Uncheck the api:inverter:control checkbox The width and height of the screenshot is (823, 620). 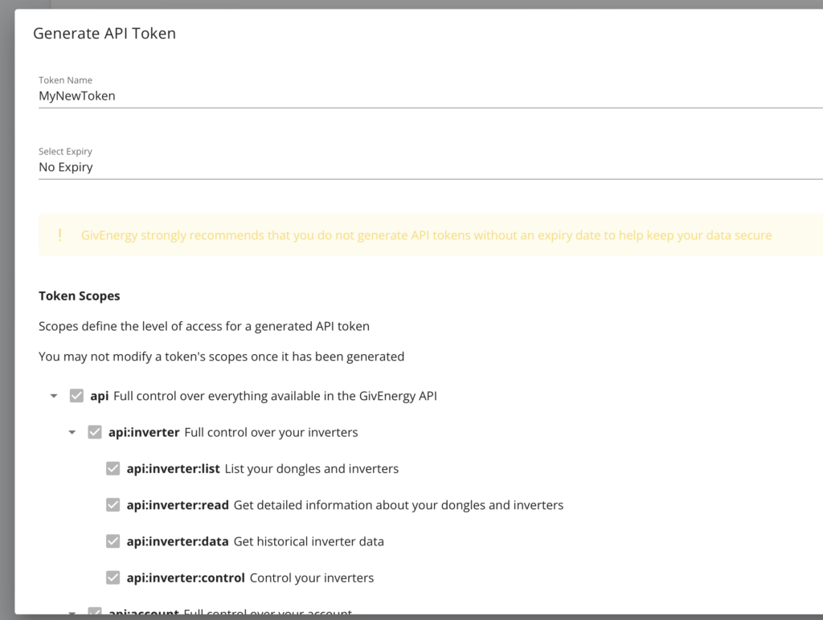click(113, 577)
